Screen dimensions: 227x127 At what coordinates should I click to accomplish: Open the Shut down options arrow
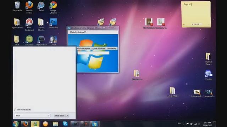coord(67,116)
